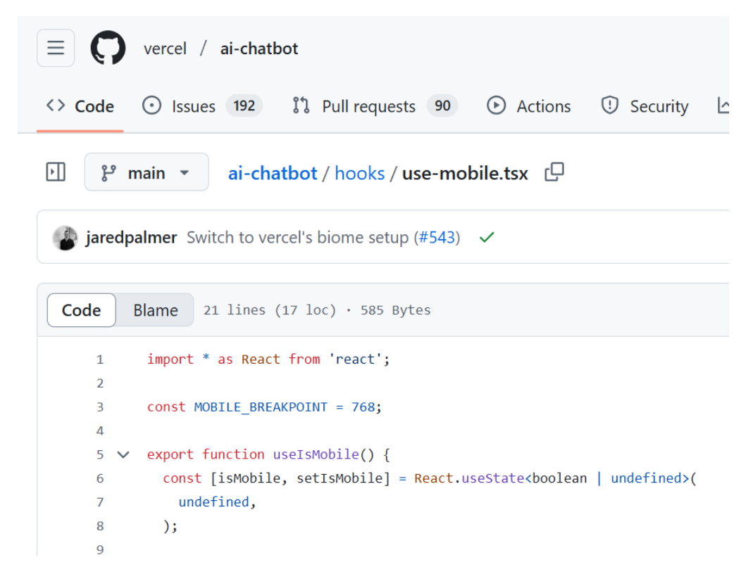Image resolution: width=746 pixels, height=574 pixels.
Task: Click the 21 lines (17 loc) info text
Action: [270, 310]
